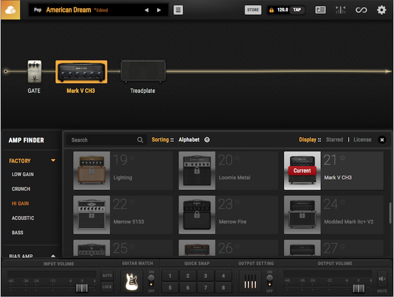Toggle LOCK input volume
This screenshot has width=394, height=297.
[x=107, y=287]
